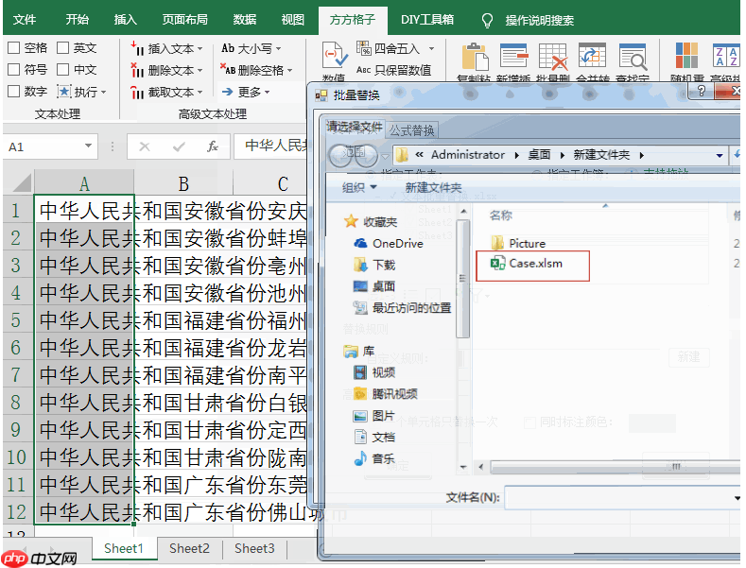Switch to the 页面布局 ribbon tab
This screenshot has width=746, height=568.
tap(184, 20)
